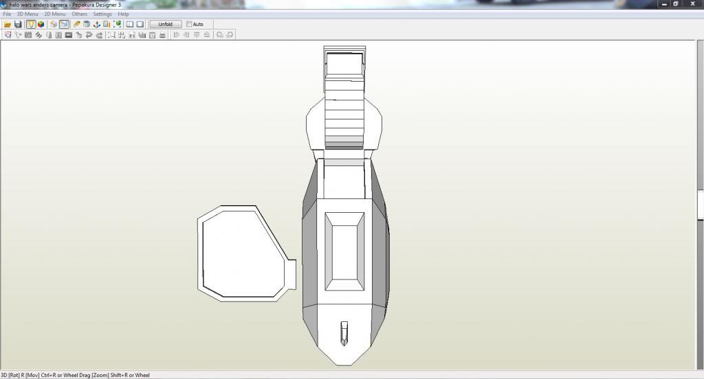Click the dark filled rectangle icon
This screenshot has width=704, height=379.
(x=69, y=35)
